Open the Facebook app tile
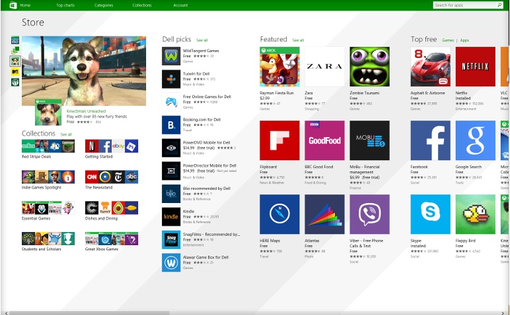 coord(431,140)
